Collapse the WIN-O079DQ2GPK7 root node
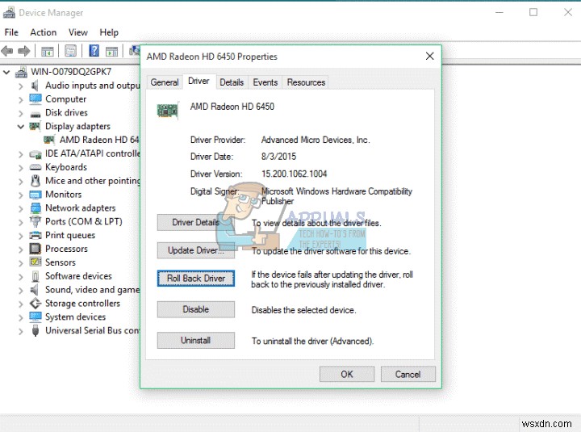 (x=6, y=73)
